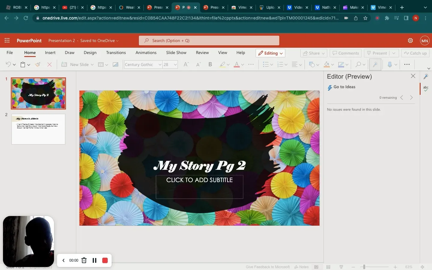
Task: Open the File menu
Action: coord(10,52)
